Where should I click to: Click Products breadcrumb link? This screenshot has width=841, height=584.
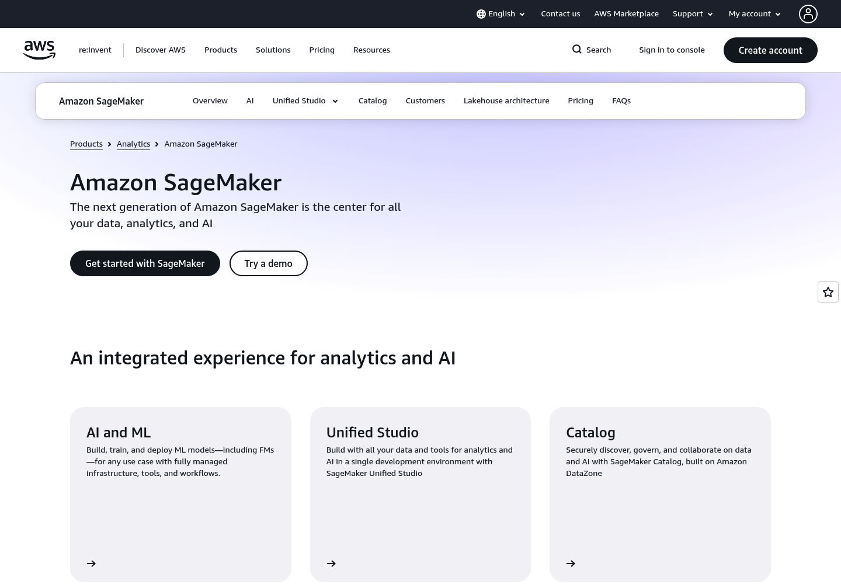(x=86, y=144)
